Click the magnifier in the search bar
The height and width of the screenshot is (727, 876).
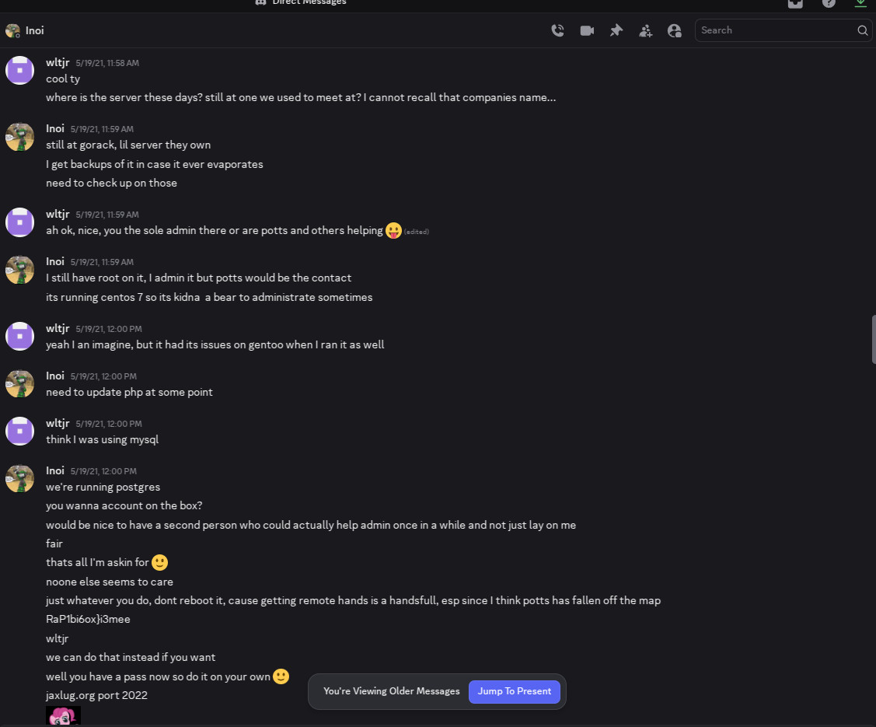tap(862, 30)
